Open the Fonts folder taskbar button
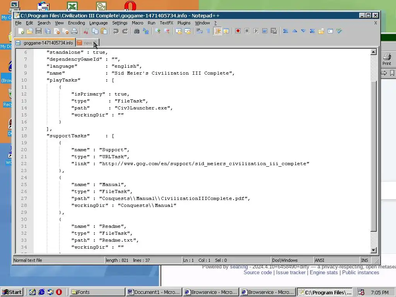Viewport: 396px width, 297px height. coord(97,292)
